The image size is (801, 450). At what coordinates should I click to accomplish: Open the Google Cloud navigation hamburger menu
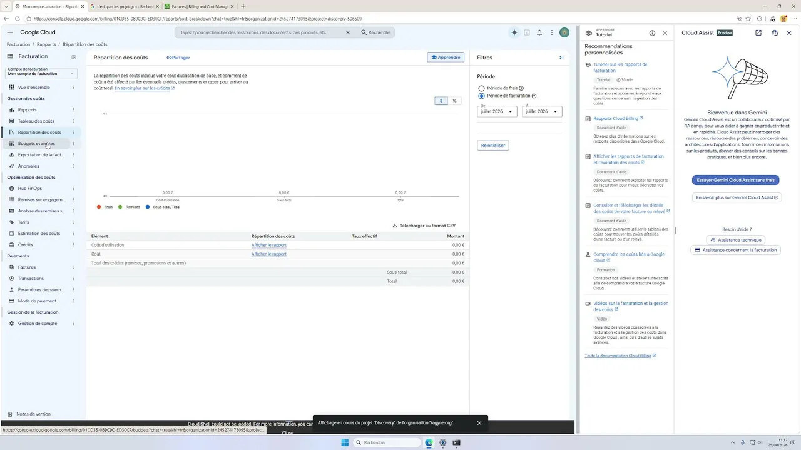(x=10, y=32)
